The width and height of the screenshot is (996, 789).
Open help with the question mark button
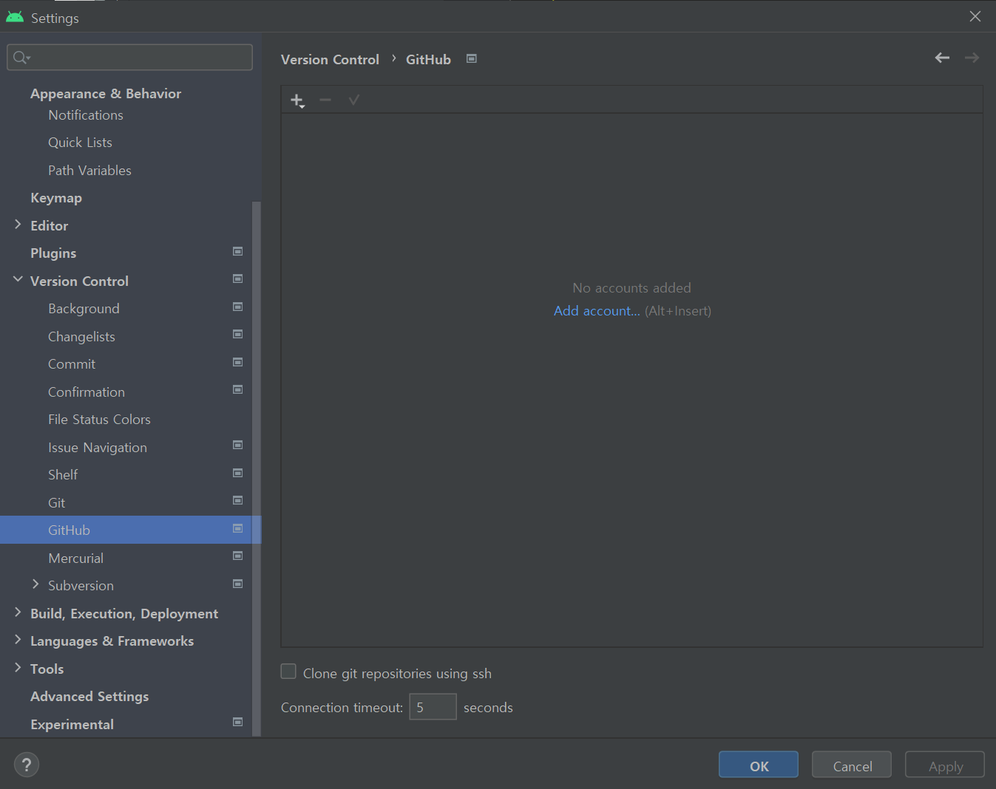(27, 765)
